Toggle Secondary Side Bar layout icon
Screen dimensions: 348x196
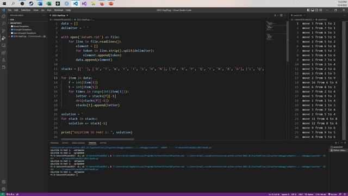coord(316,10)
